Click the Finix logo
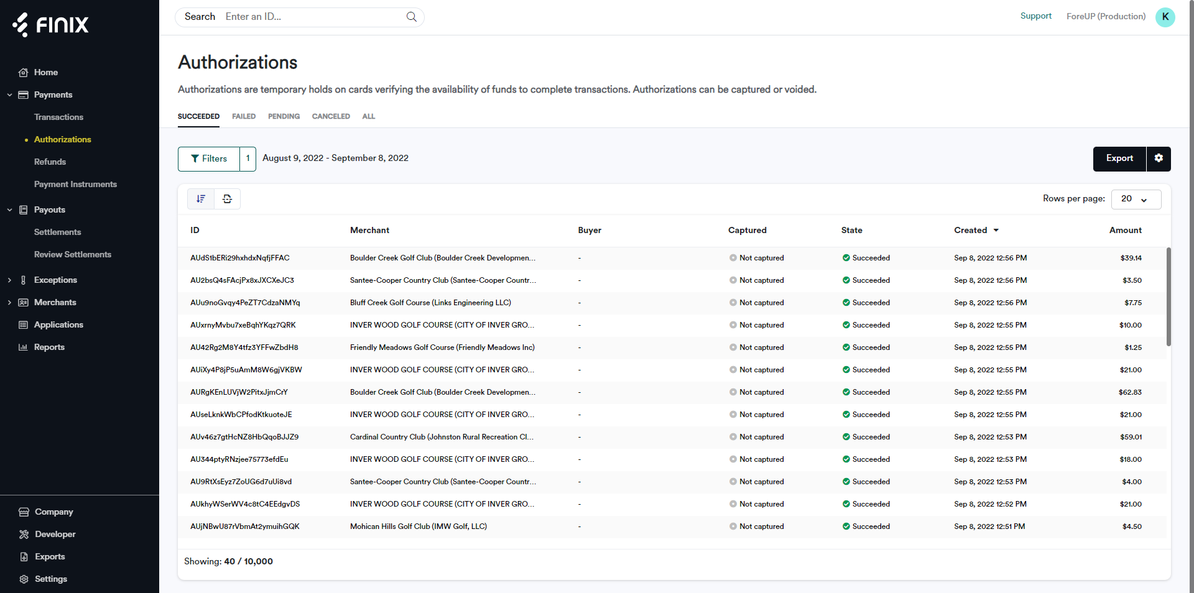This screenshot has height=593, width=1194. point(51,25)
